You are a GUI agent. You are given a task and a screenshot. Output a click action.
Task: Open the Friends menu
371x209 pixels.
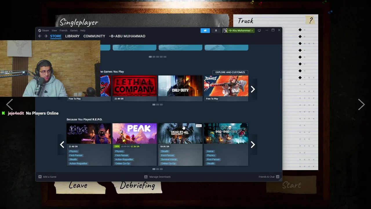coord(63,30)
